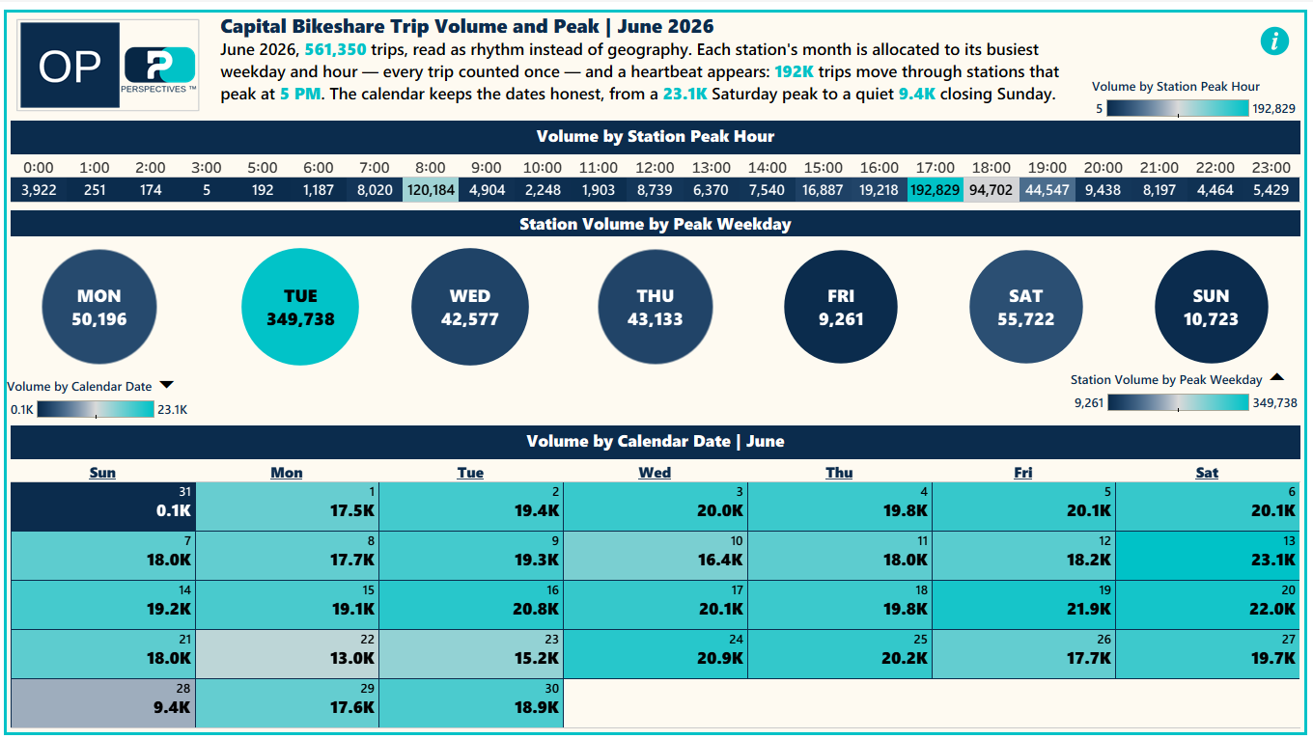Image resolution: width=1313 pixels, height=739 pixels.
Task: Select the SAT 55,722 circle
Action: coord(1026,307)
